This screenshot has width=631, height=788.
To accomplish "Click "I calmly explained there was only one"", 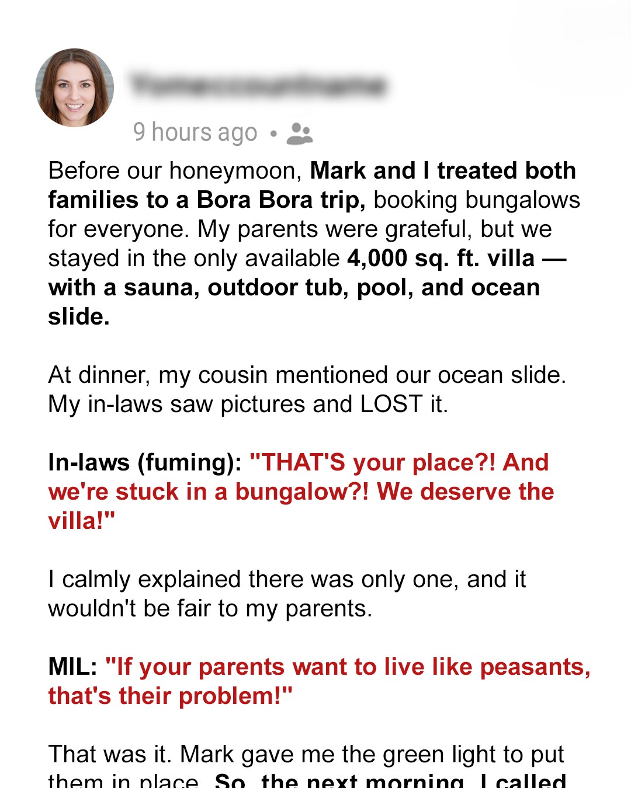I will 287,580.
